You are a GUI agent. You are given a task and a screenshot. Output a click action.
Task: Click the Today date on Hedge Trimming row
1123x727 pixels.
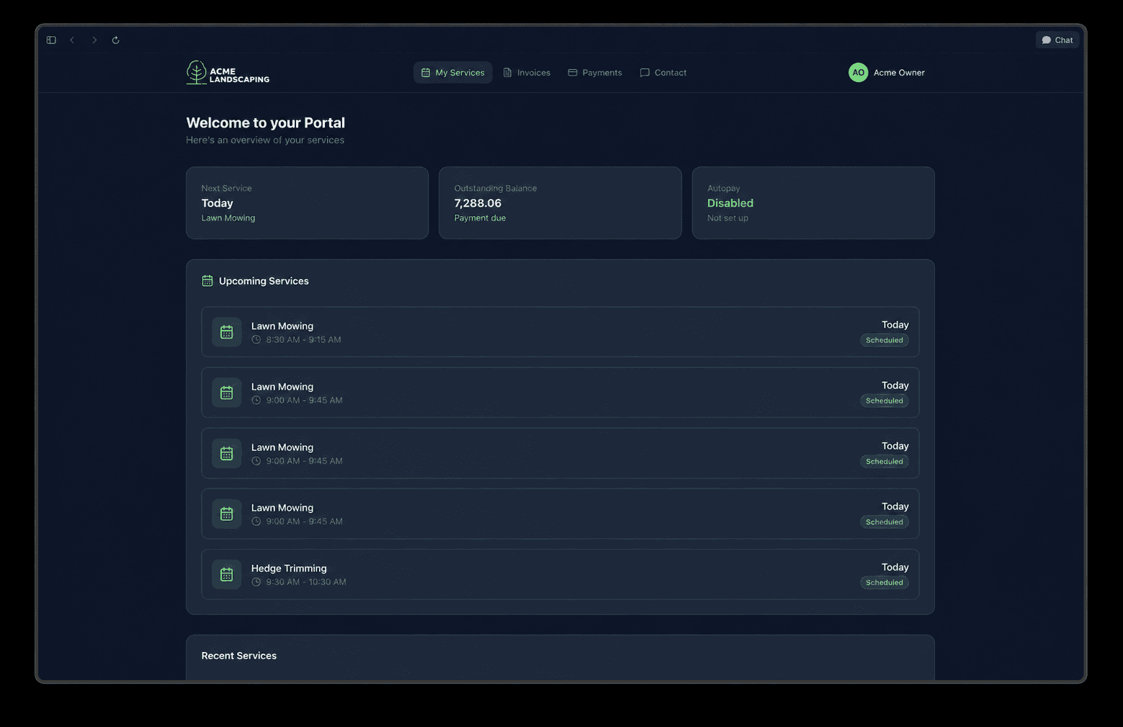(x=895, y=567)
